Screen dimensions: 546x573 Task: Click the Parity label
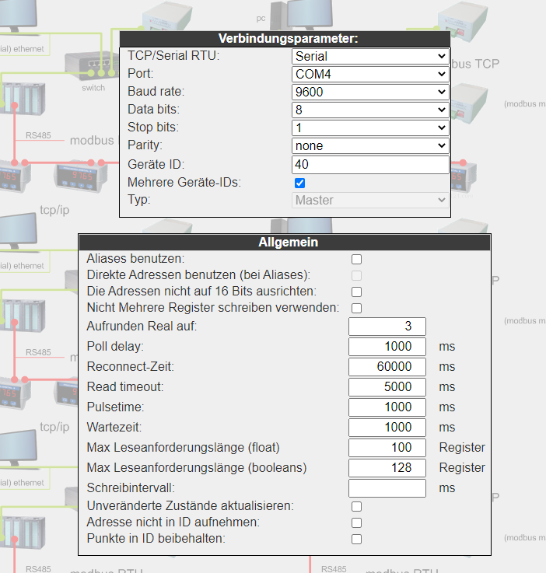click(145, 145)
